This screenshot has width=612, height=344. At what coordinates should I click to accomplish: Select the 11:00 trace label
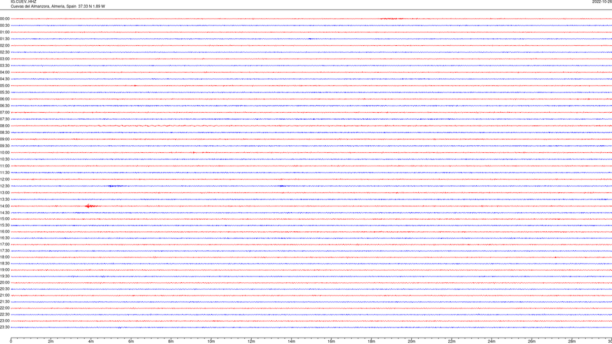pyautogui.click(x=4, y=166)
